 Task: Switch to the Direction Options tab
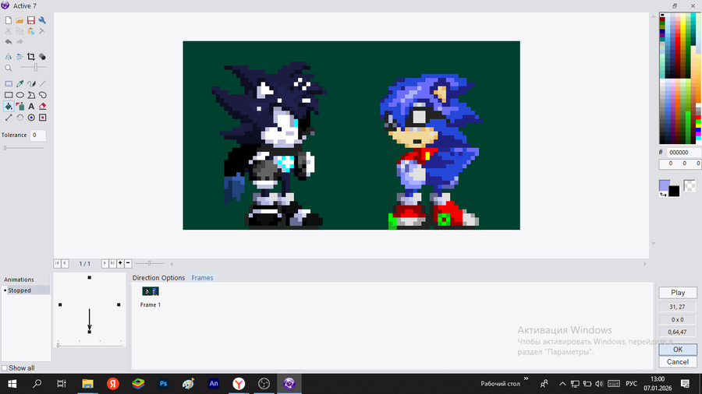[158, 278]
